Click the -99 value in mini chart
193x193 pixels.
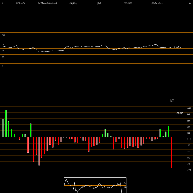point(124,183)
